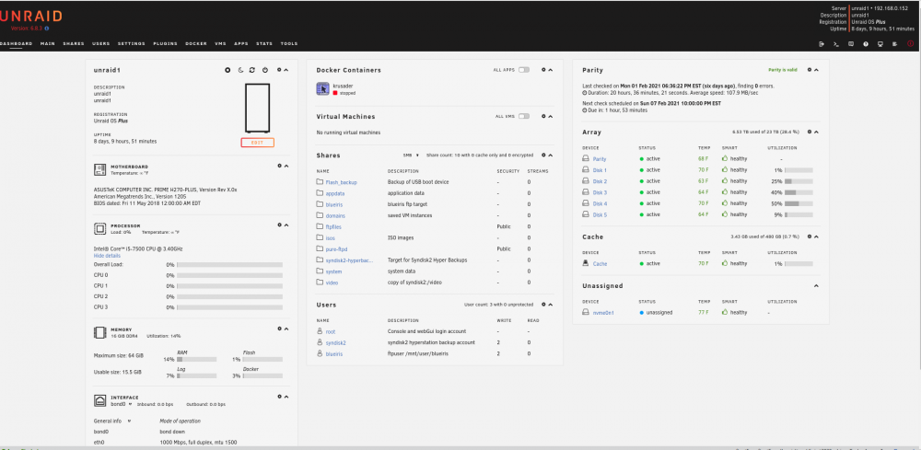This screenshot has height=450, width=921.
Task: Open the Disk 4 device link
Action: tap(600, 203)
